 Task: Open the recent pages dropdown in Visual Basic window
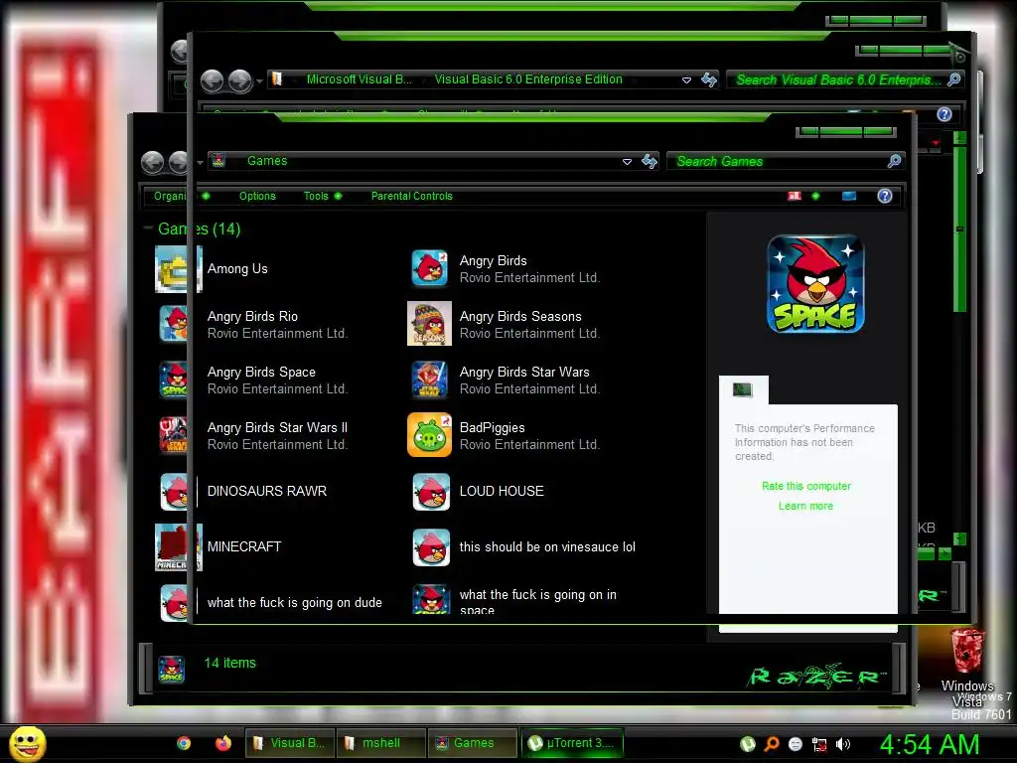point(259,81)
